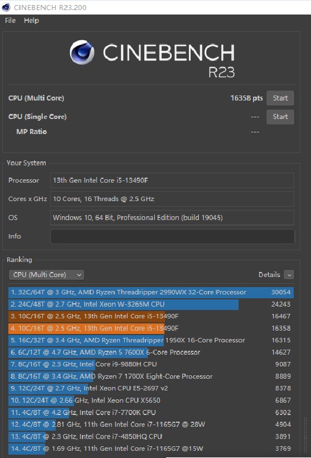311x458 pixels.
Task: Select the Threadripper 2990WX ranking entry
Action: click(x=151, y=292)
